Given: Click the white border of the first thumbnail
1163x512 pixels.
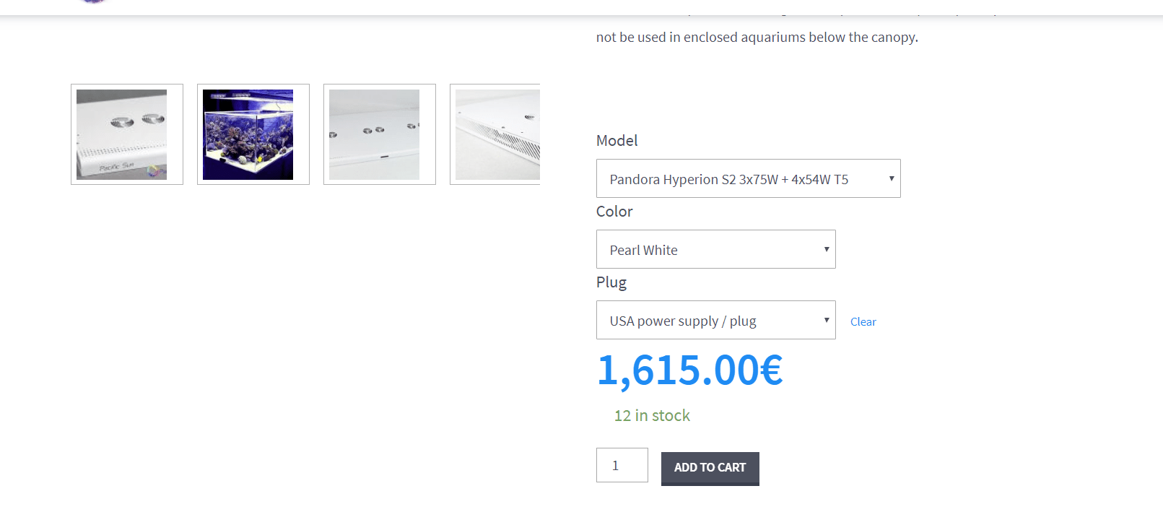Looking at the screenshot, I should point(74,134).
